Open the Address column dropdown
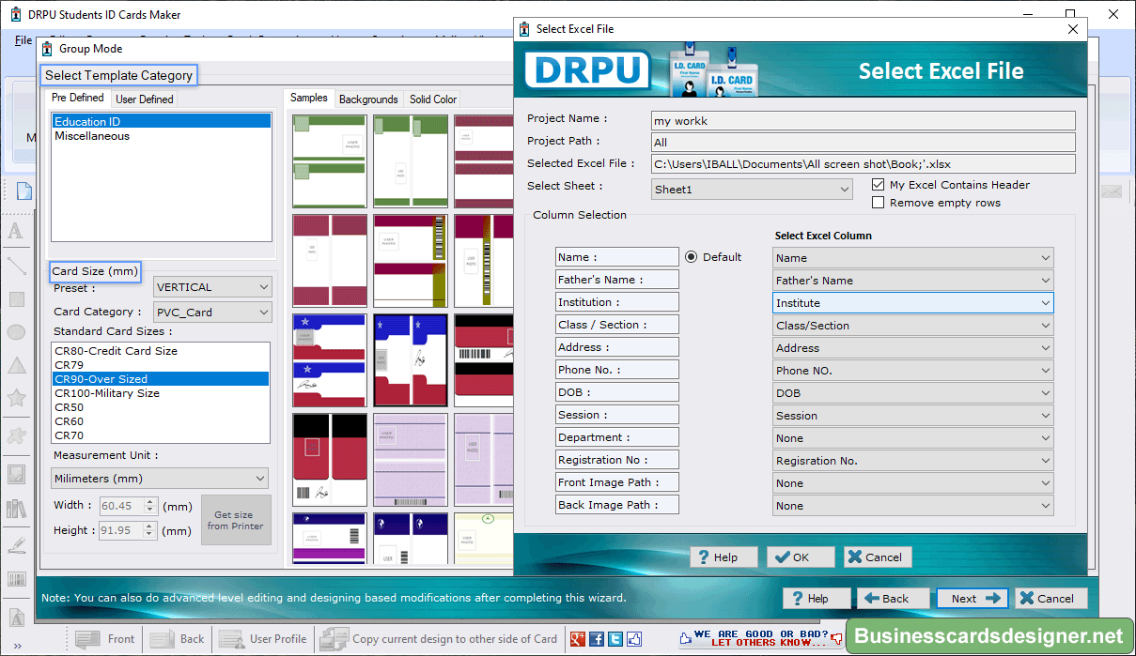The image size is (1136, 656). pyautogui.click(x=912, y=348)
